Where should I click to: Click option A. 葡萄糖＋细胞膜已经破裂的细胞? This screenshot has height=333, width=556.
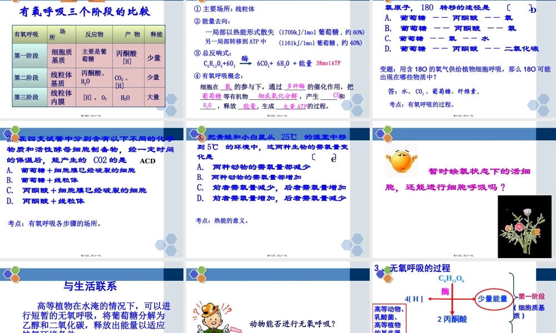(x=71, y=170)
